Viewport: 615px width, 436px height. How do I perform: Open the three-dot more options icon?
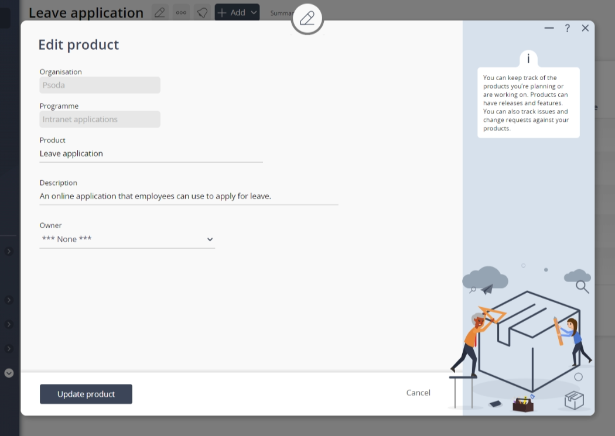pyautogui.click(x=181, y=12)
